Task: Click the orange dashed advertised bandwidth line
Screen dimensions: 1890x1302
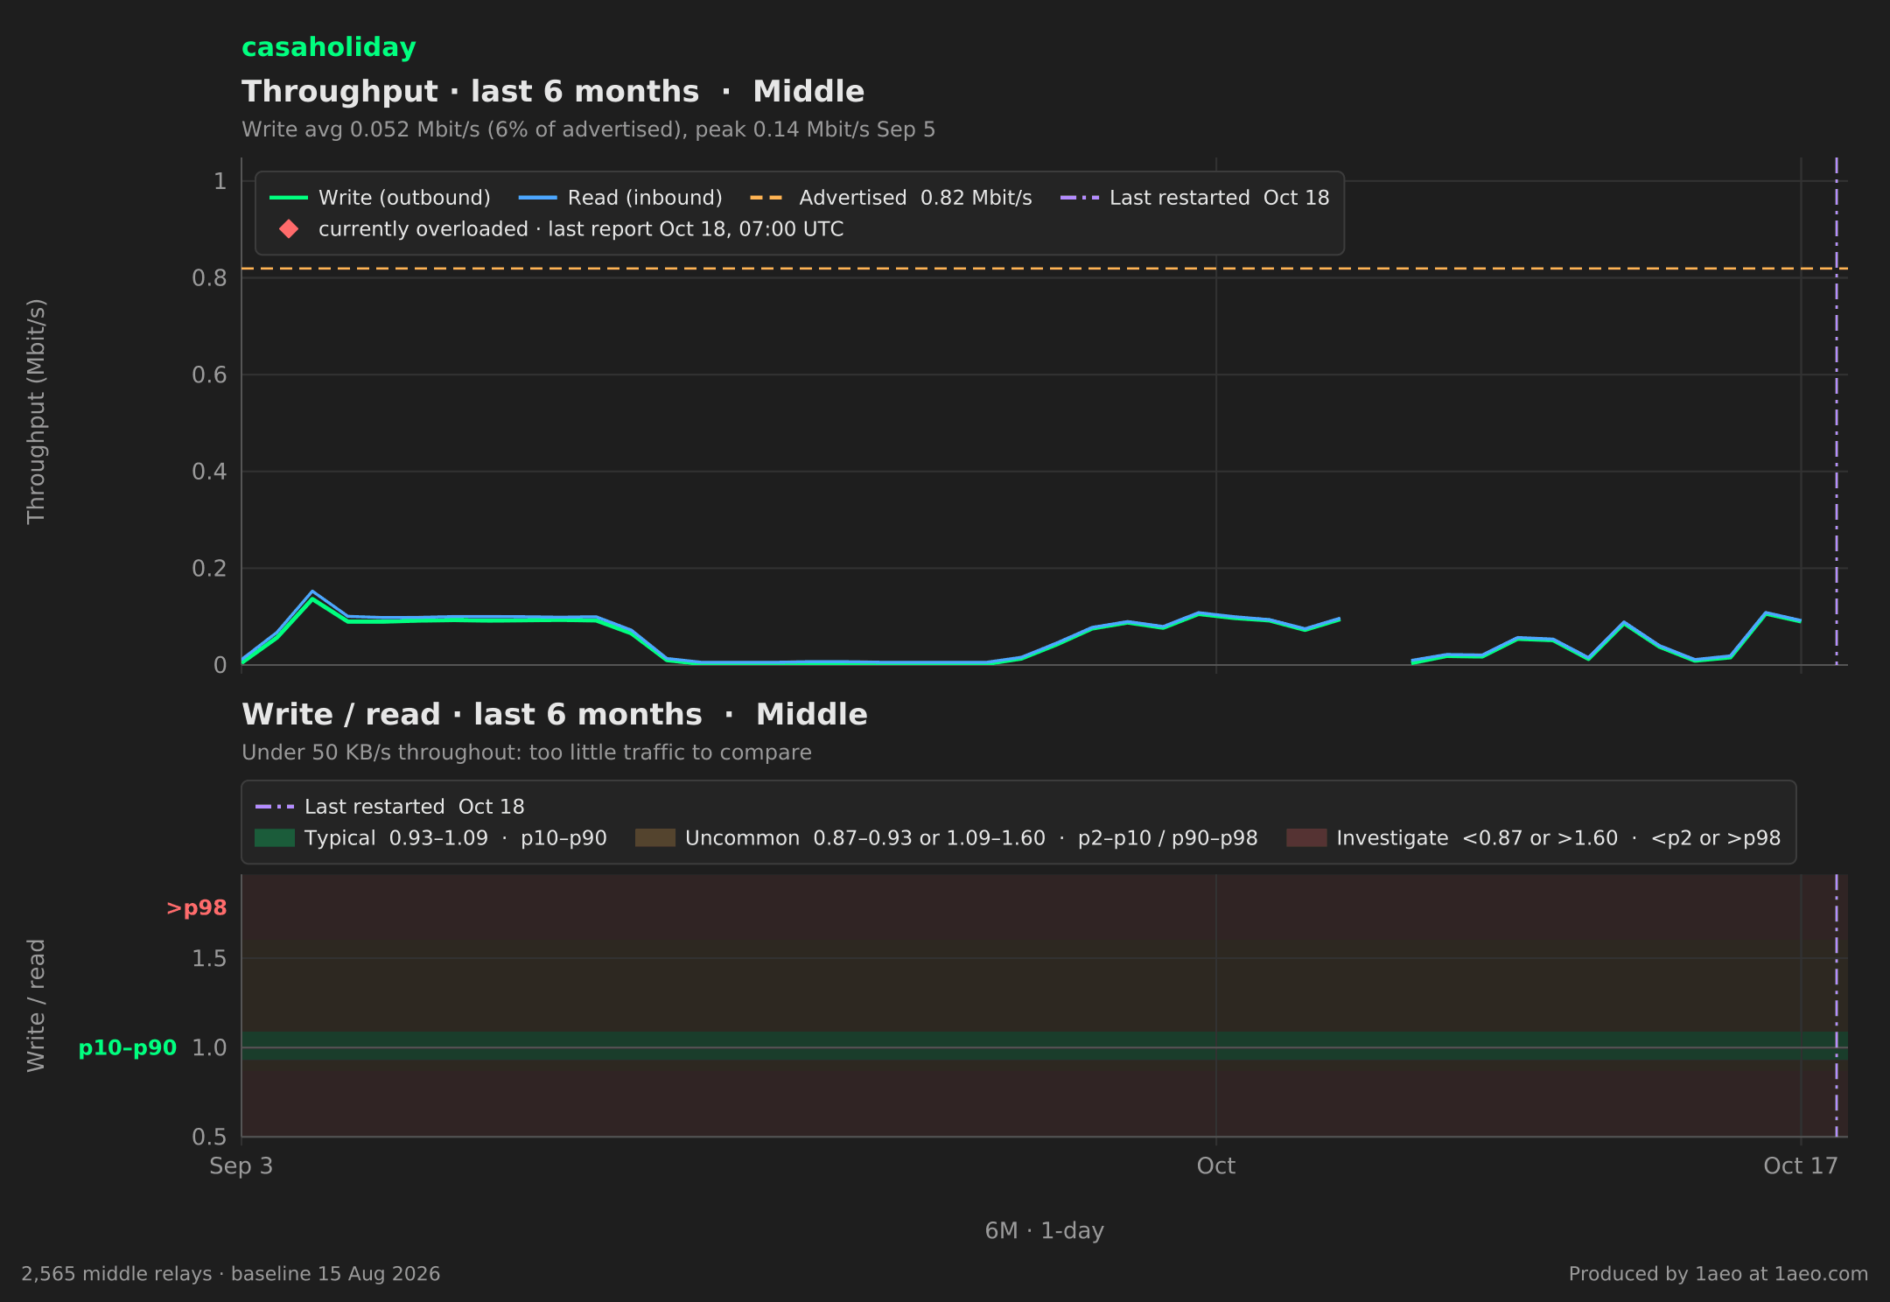Action: (x=1045, y=269)
